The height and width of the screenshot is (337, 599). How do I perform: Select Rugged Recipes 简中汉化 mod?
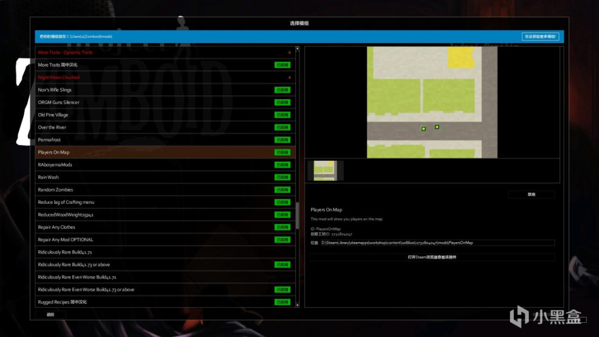point(165,302)
